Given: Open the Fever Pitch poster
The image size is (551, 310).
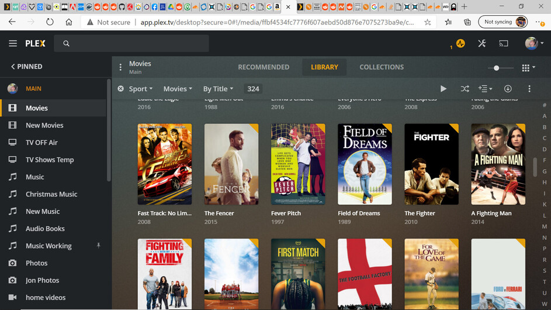Looking at the screenshot, I should click(x=298, y=164).
